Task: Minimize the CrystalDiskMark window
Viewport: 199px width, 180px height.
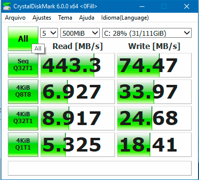Action: coord(142,6)
